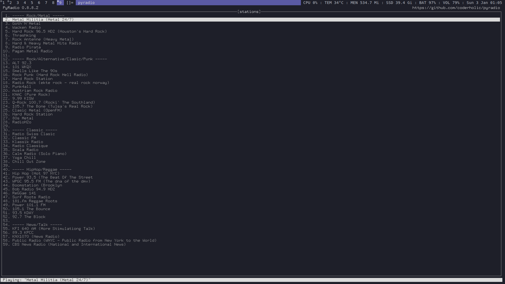Select station Thrashking

click(24, 35)
